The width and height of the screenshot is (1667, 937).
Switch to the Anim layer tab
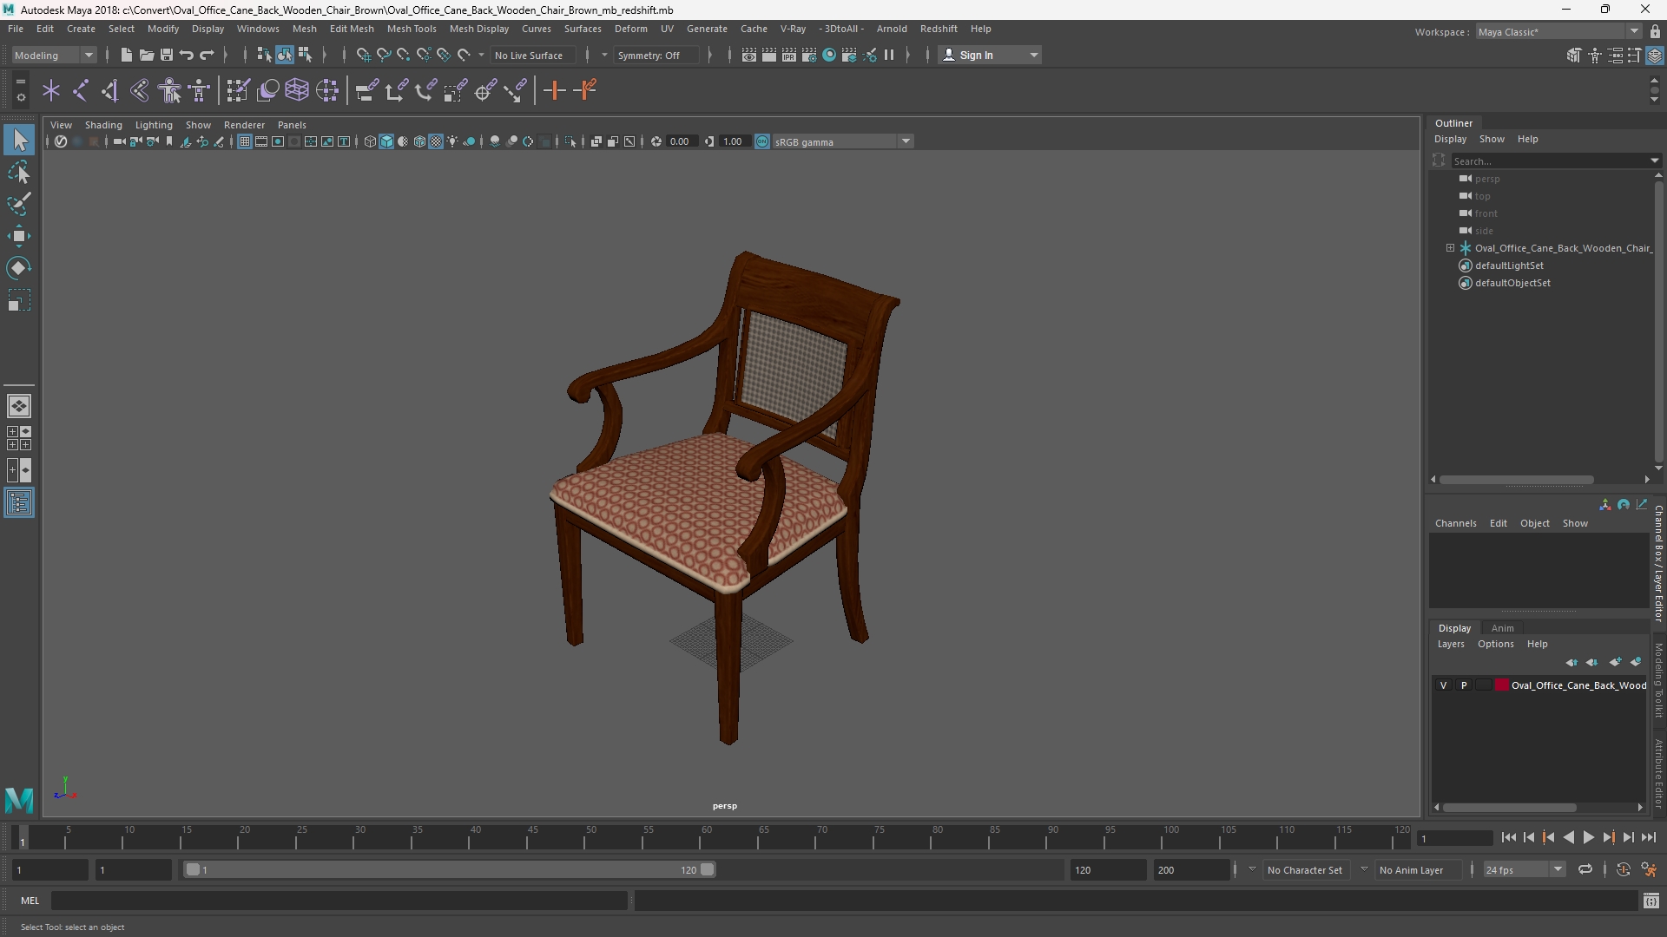click(x=1502, y=628)
